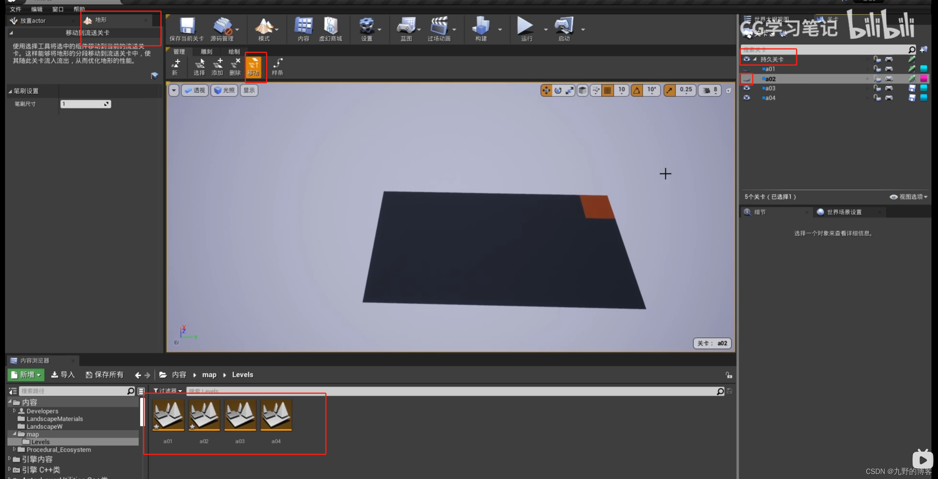Image resolution: width=938 pixels, height=479 pixels.
Task: Open the Cinematics (过场动画) toolbar icon
Action: 438,26
